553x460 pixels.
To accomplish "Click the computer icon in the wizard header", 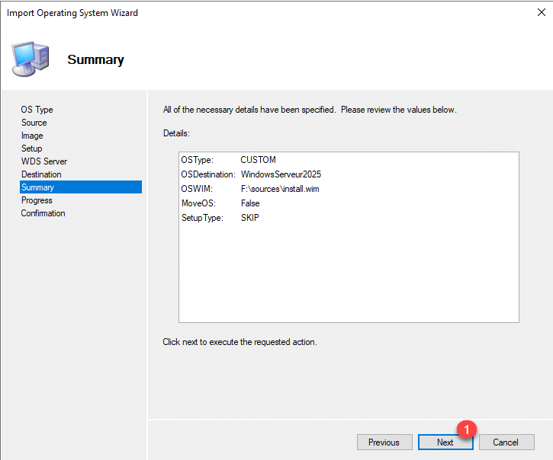I will tap(31, 59).
